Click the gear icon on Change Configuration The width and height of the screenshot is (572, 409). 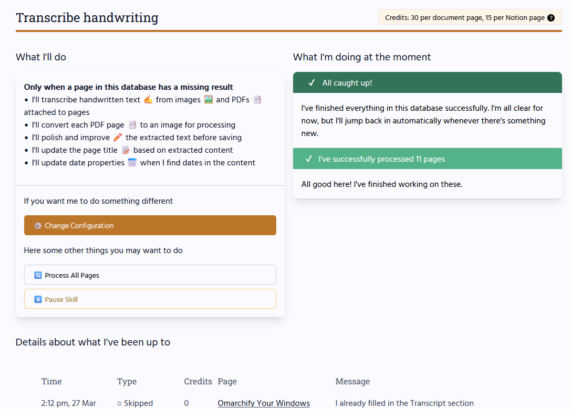(x=38, y=226)
